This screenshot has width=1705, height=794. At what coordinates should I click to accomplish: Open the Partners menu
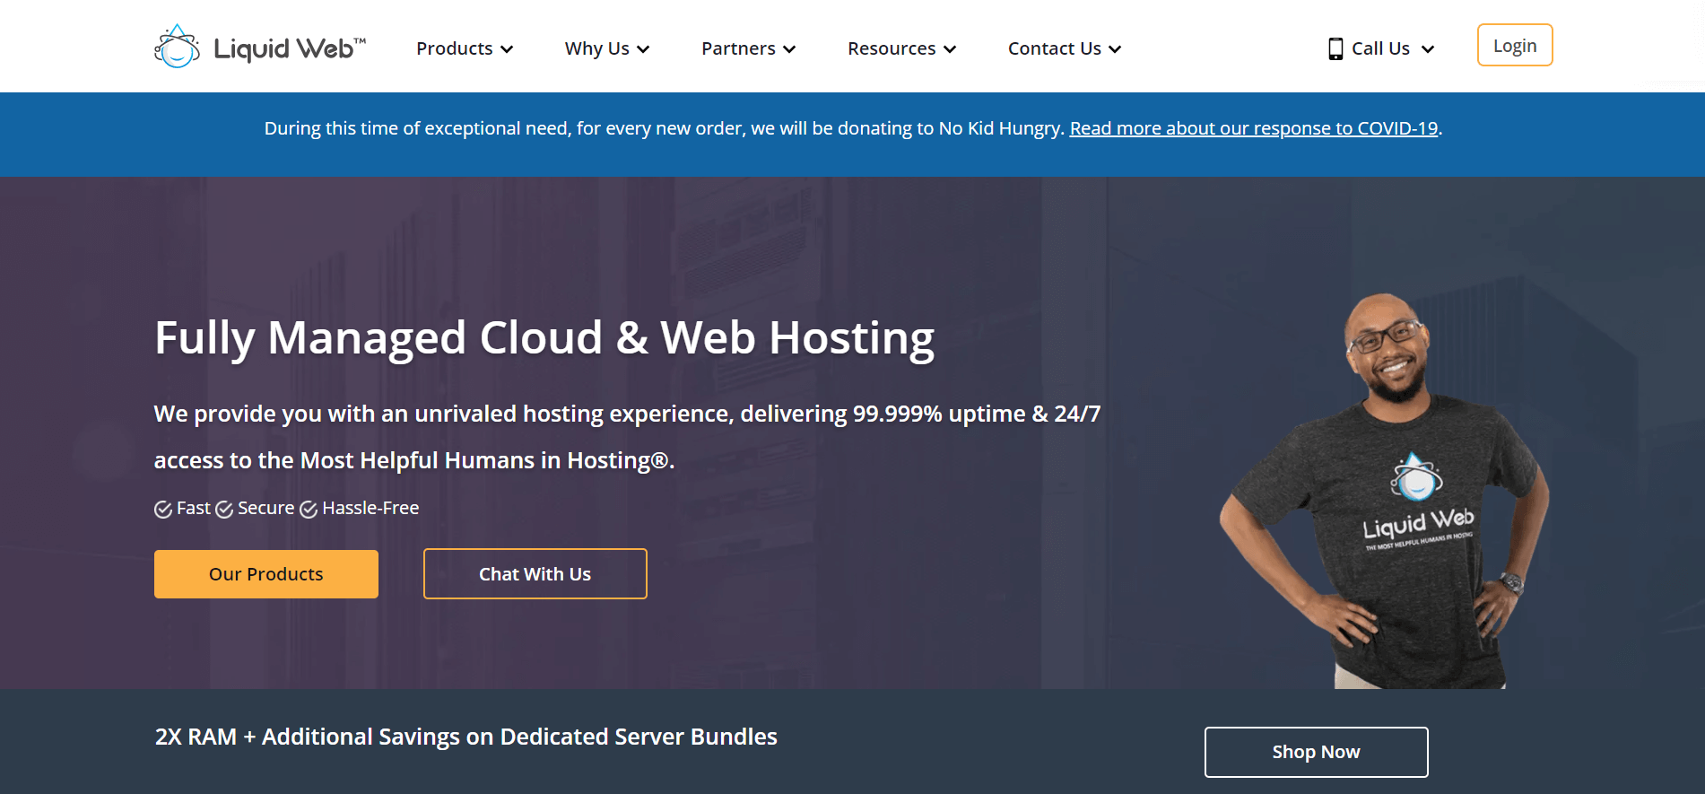[x=749, y=48]
